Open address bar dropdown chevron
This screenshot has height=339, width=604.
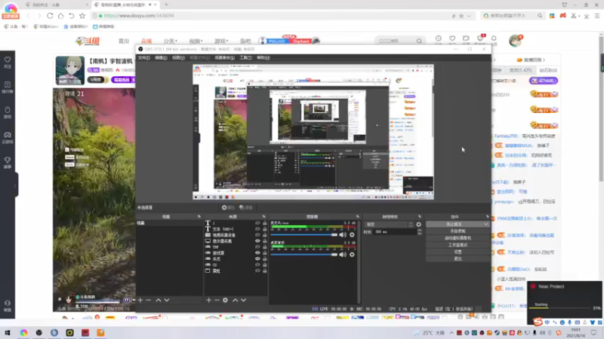[469, 16]
